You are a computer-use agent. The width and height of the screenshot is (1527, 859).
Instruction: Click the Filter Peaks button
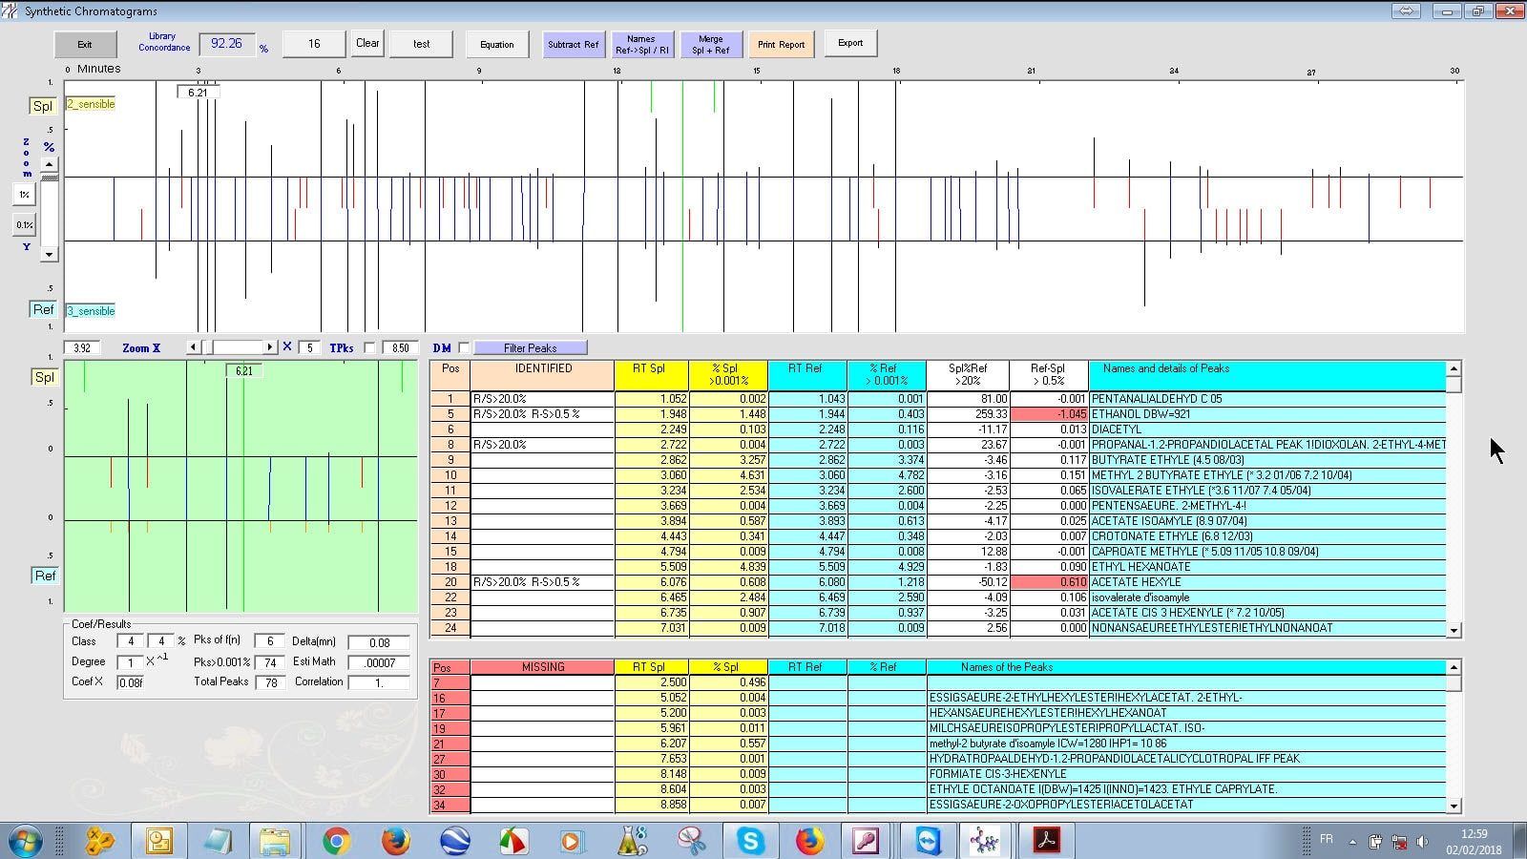(x=531, y=348)
